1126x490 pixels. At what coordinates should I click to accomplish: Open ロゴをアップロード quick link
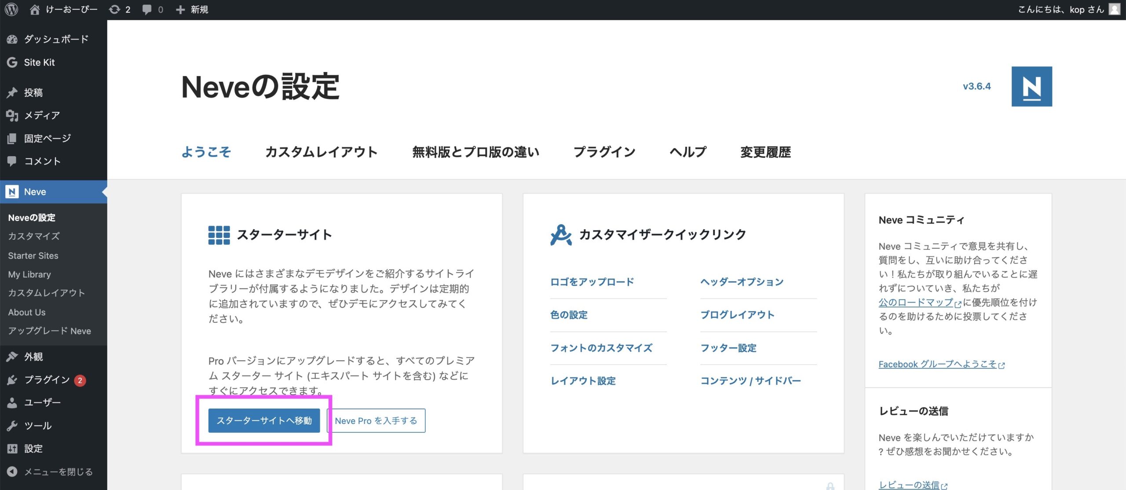click(x=592, y=282)
